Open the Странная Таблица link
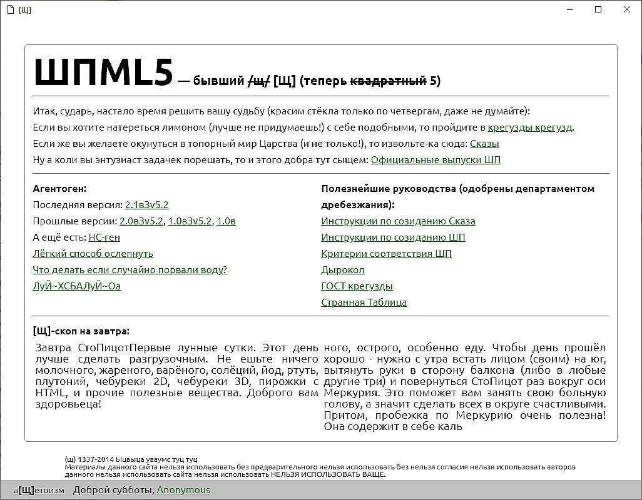Viewport: 642px width, 500px height. click(x=364, y=302)
